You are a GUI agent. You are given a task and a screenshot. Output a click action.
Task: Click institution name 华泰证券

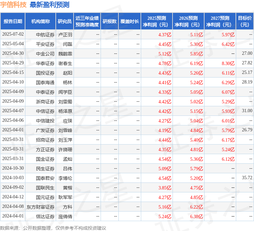click(x=45, y=63)
